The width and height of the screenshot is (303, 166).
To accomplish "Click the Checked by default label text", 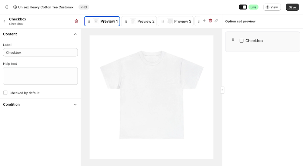I will coord(25,93).
